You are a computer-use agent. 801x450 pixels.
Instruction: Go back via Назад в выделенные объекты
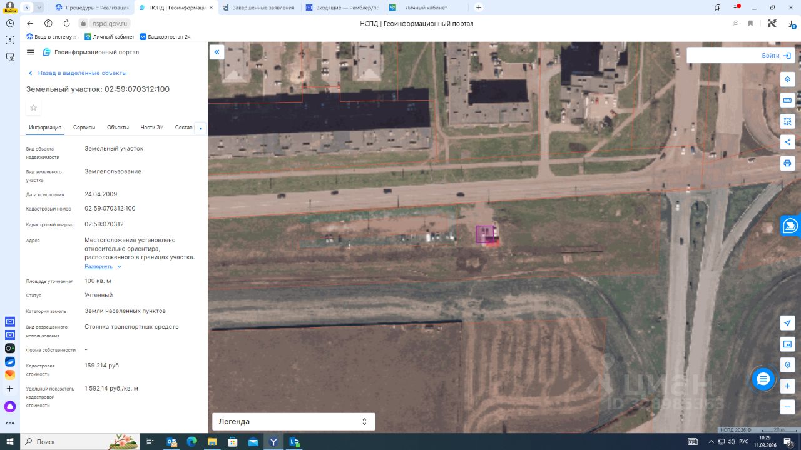pyautogui.click(x=78, y=73)
